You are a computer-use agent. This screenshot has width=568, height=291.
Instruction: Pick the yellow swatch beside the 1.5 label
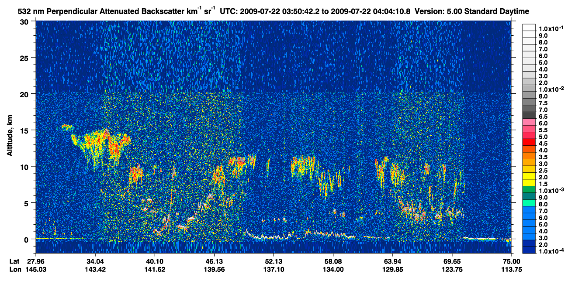(529, 183)
